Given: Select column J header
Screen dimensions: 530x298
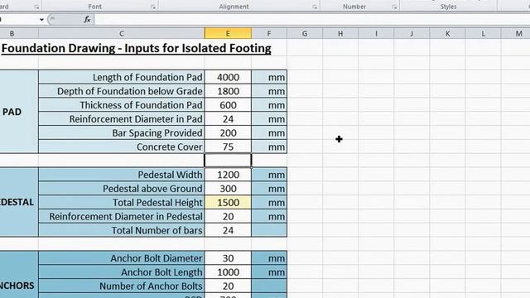Looking at the screenshot, I should [412, 33].
